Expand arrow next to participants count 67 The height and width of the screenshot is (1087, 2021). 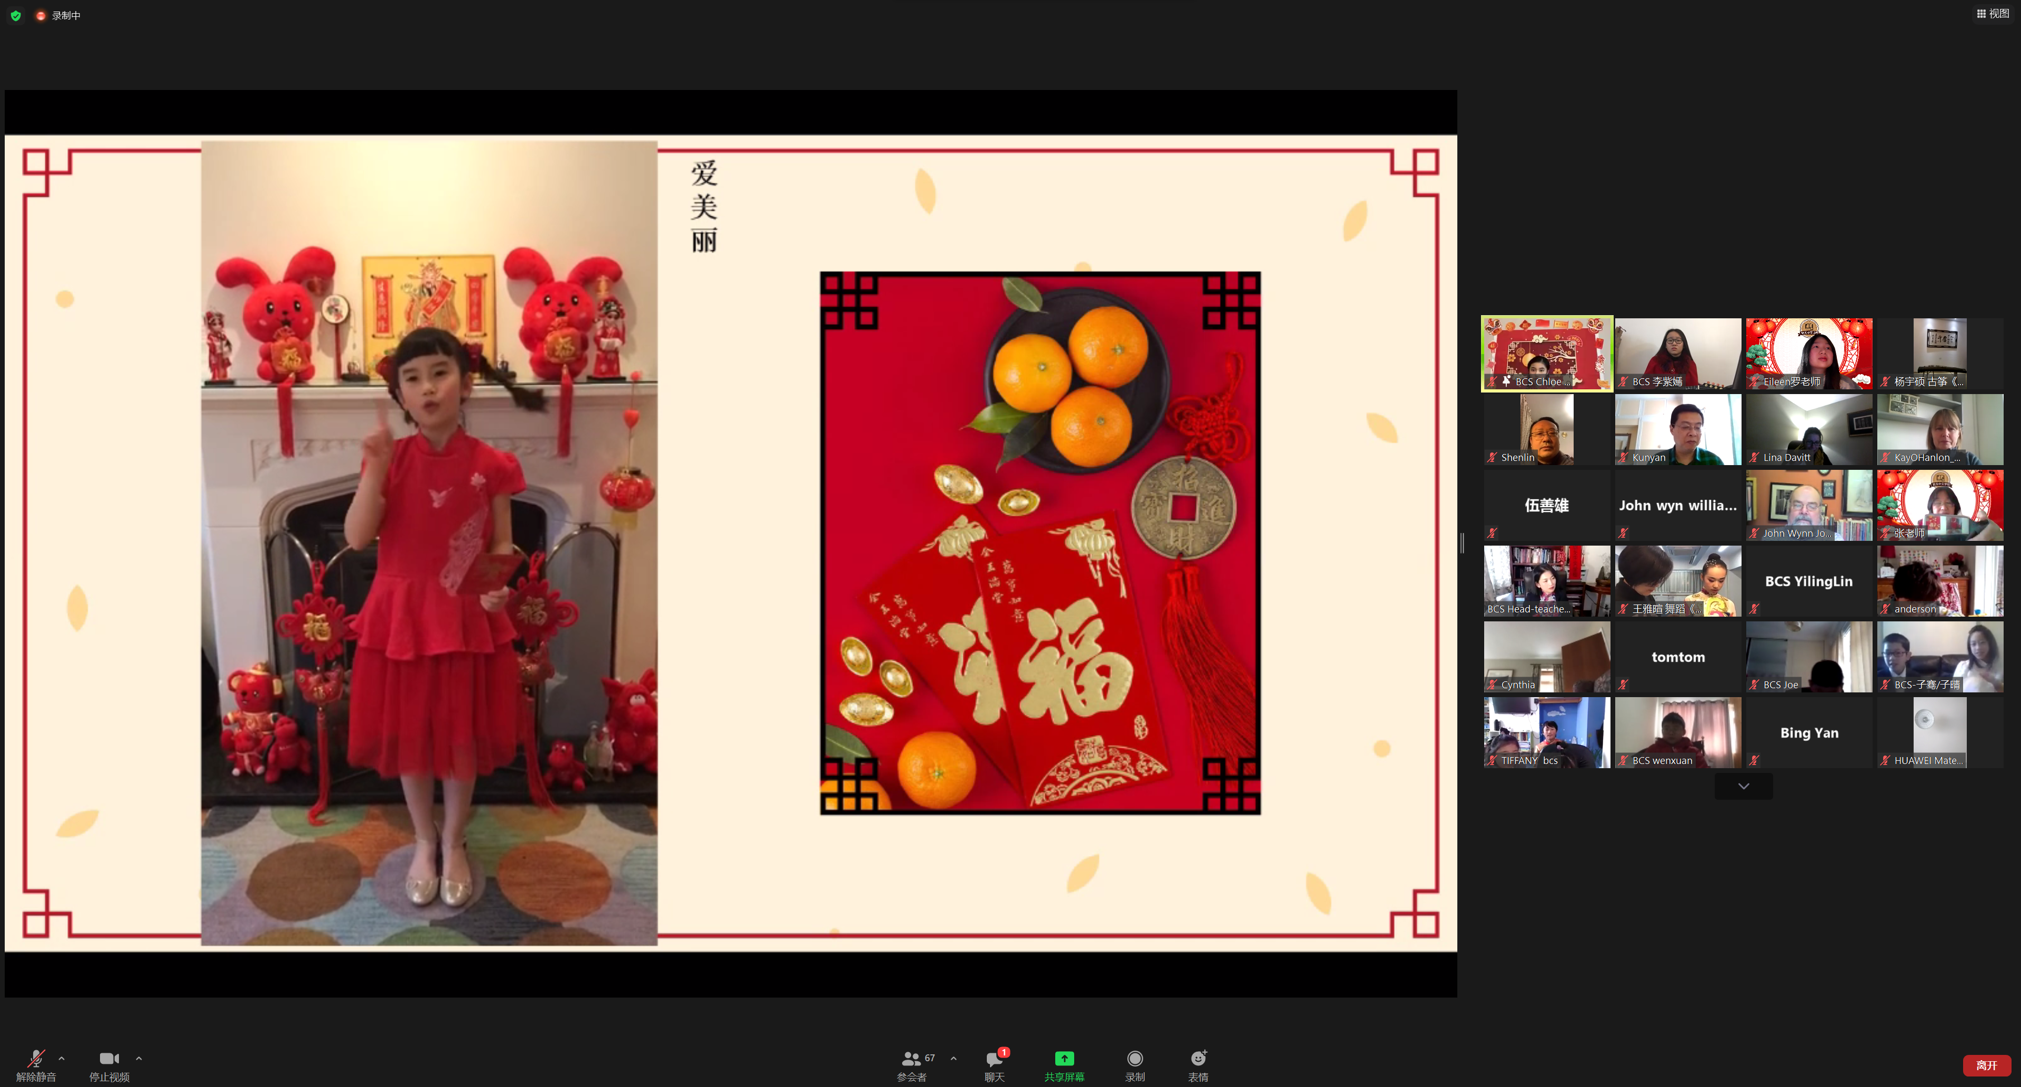pyautogui.click(x=953, y=1058)
